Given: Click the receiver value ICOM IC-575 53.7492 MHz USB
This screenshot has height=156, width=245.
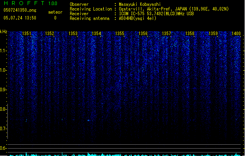Looking at the screenshot, I should [157, 14].
